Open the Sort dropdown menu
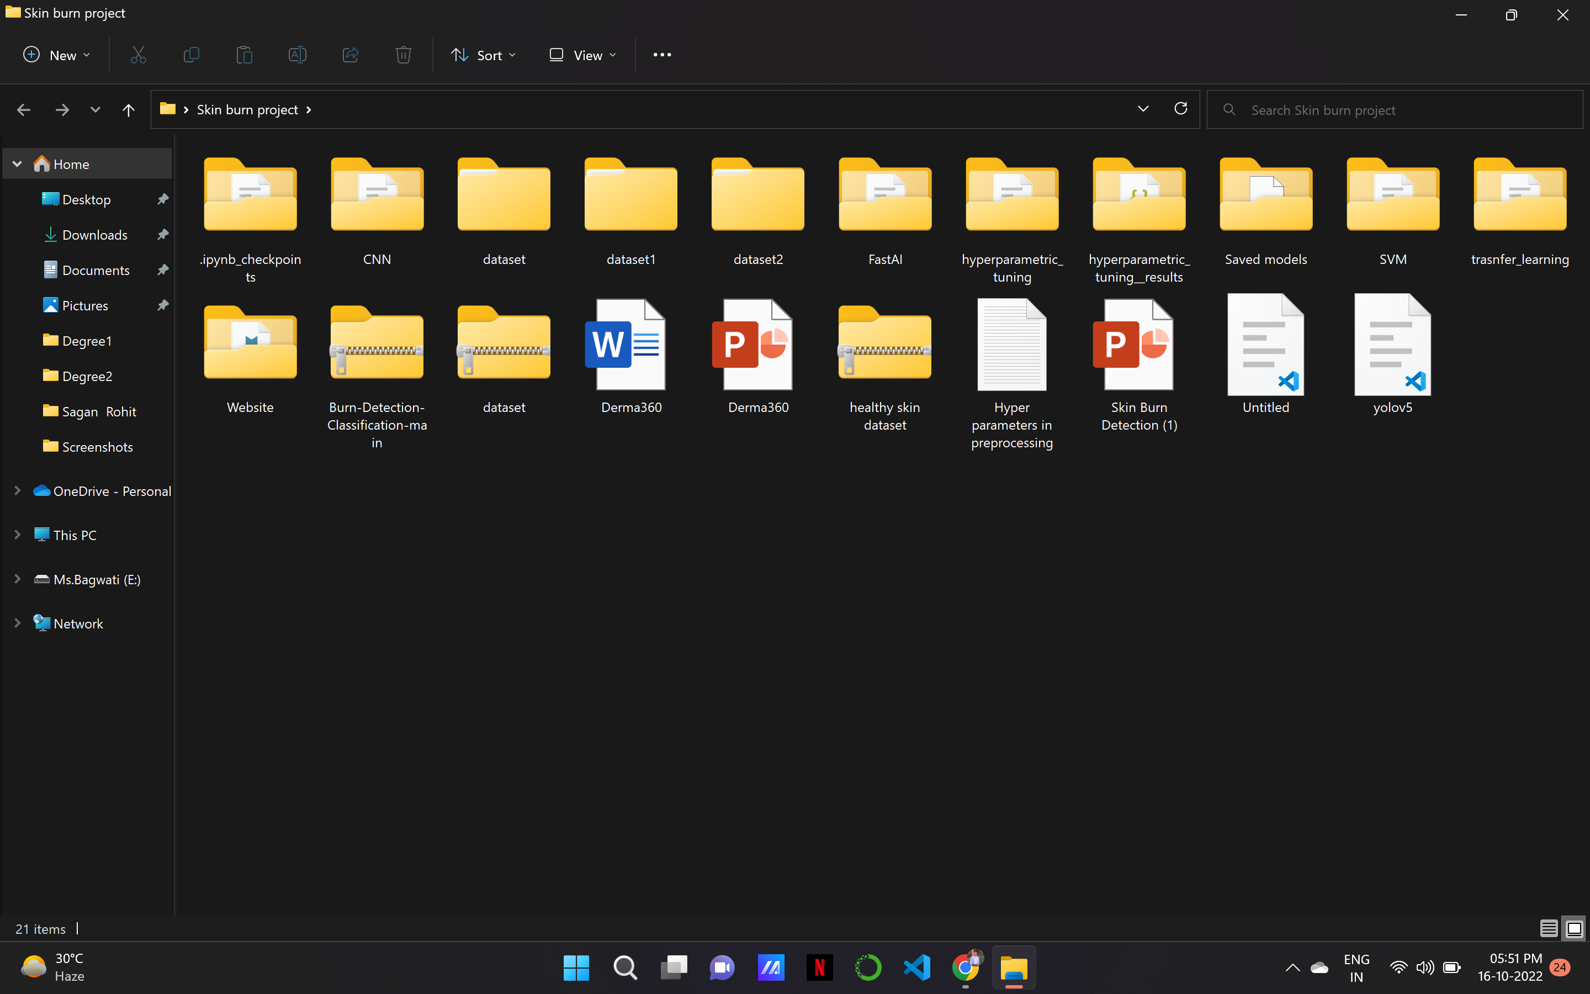 point(484,55)
